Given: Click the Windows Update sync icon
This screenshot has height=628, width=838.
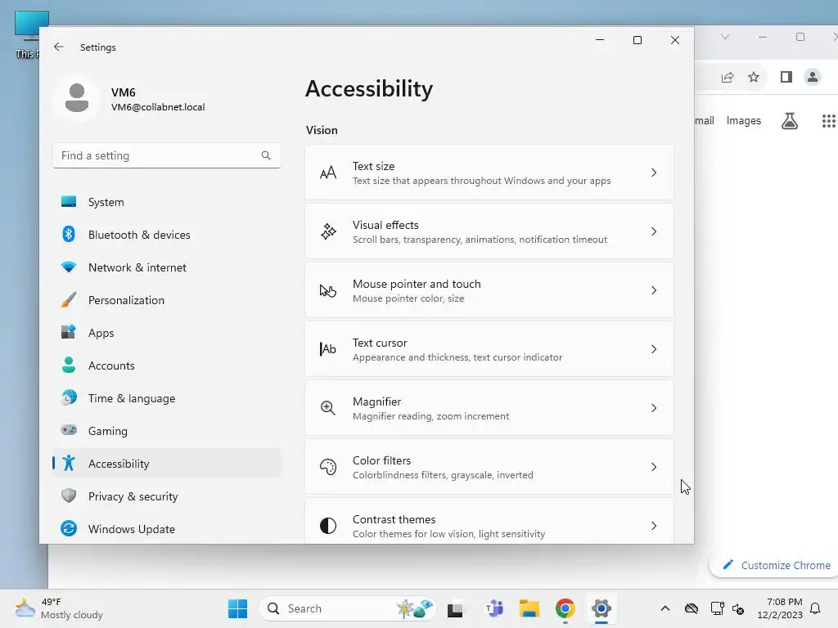Looking at the screenshot, I should (69, 528).
